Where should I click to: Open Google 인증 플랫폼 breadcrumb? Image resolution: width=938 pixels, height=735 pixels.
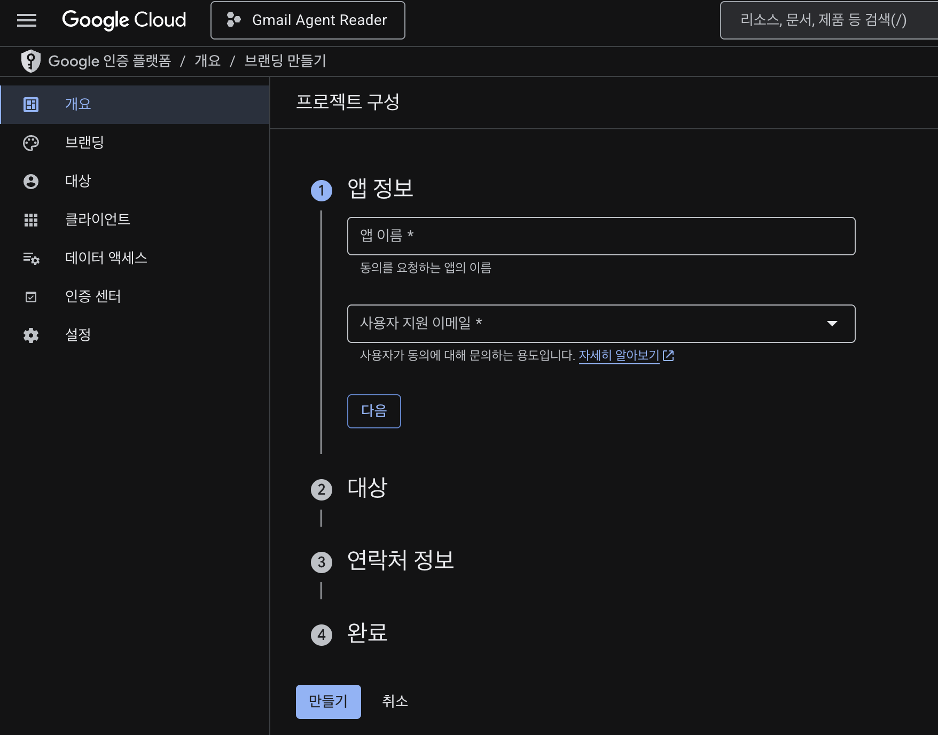[x=110, y=61]
